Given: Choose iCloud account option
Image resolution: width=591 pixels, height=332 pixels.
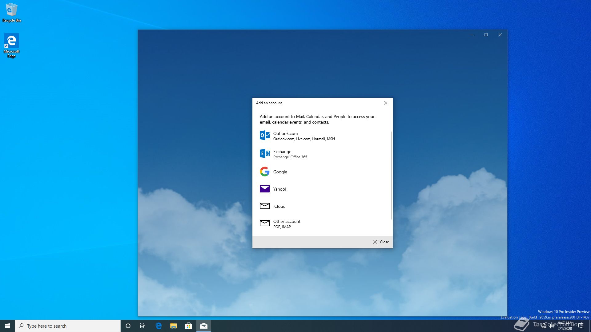Looking at the screenshot, I should coord(322,206).
